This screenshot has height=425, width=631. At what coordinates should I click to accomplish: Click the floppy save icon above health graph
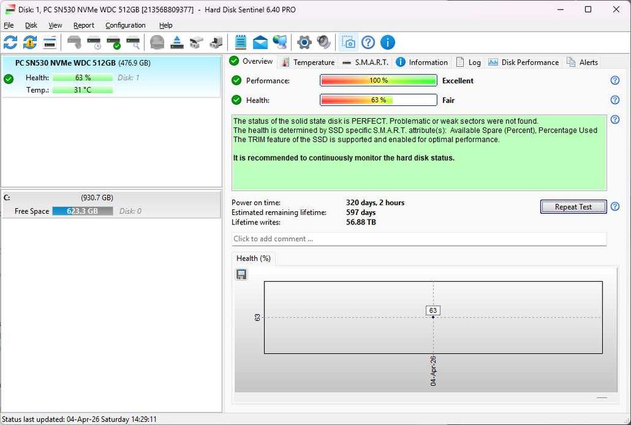pyautogui.click(x=241, y=275)
